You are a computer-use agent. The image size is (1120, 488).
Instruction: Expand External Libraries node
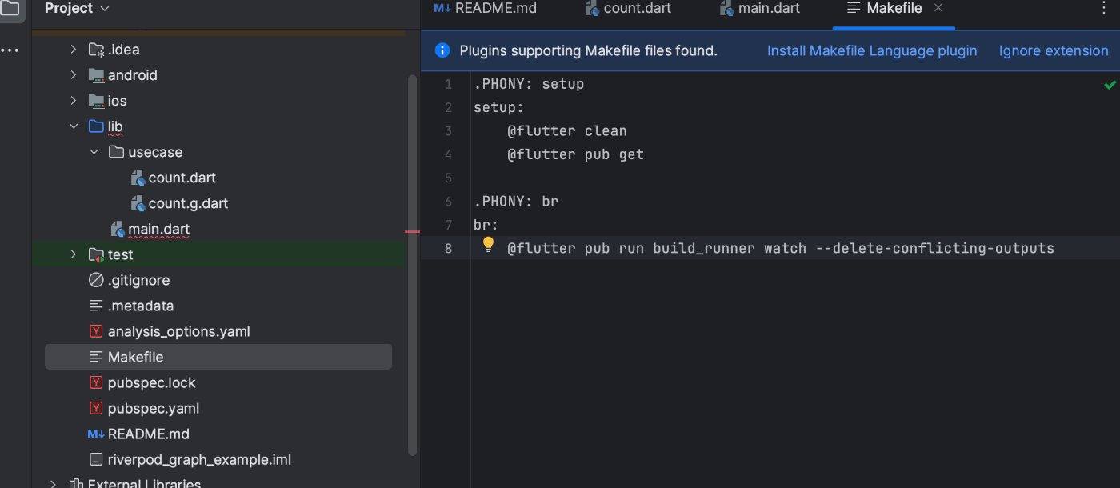53,484
